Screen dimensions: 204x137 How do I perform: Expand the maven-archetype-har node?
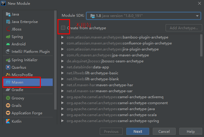(x=63, y=85)
